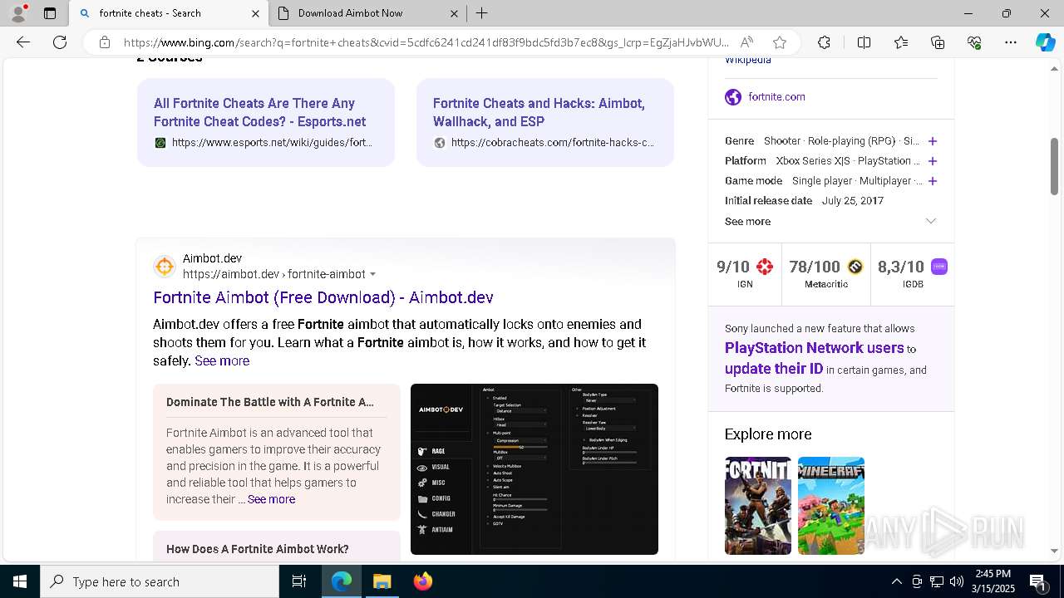The height and width of the screenshot is (598, 1064).
Task: Open How Does A Fortnite Aimbot Work card
Action: (x=258, y=549)
